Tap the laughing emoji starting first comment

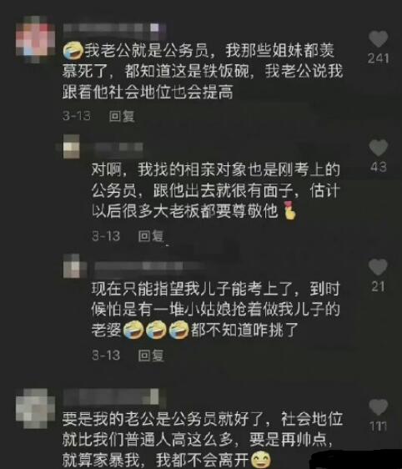pos(73,50)
